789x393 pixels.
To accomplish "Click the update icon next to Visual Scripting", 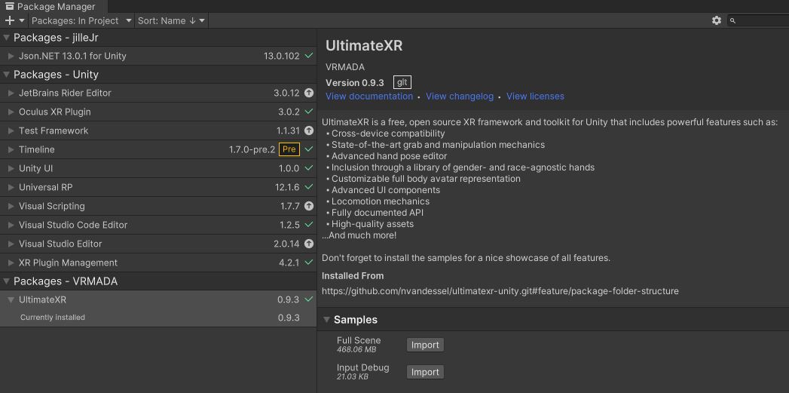I will [309, 206].
